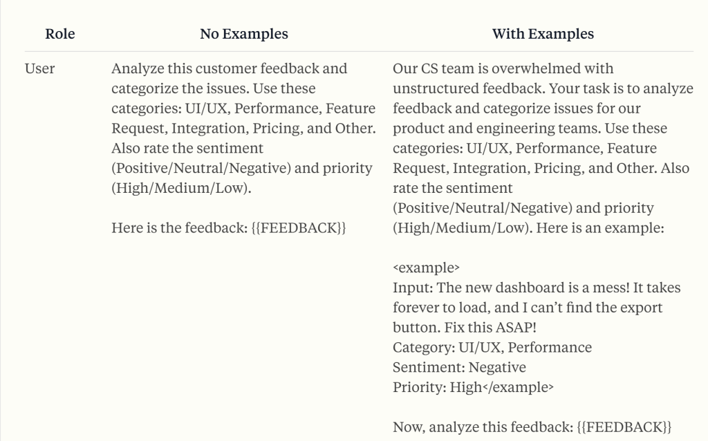Click "Our CS team is overwhelmed with" line

[503, 69]
